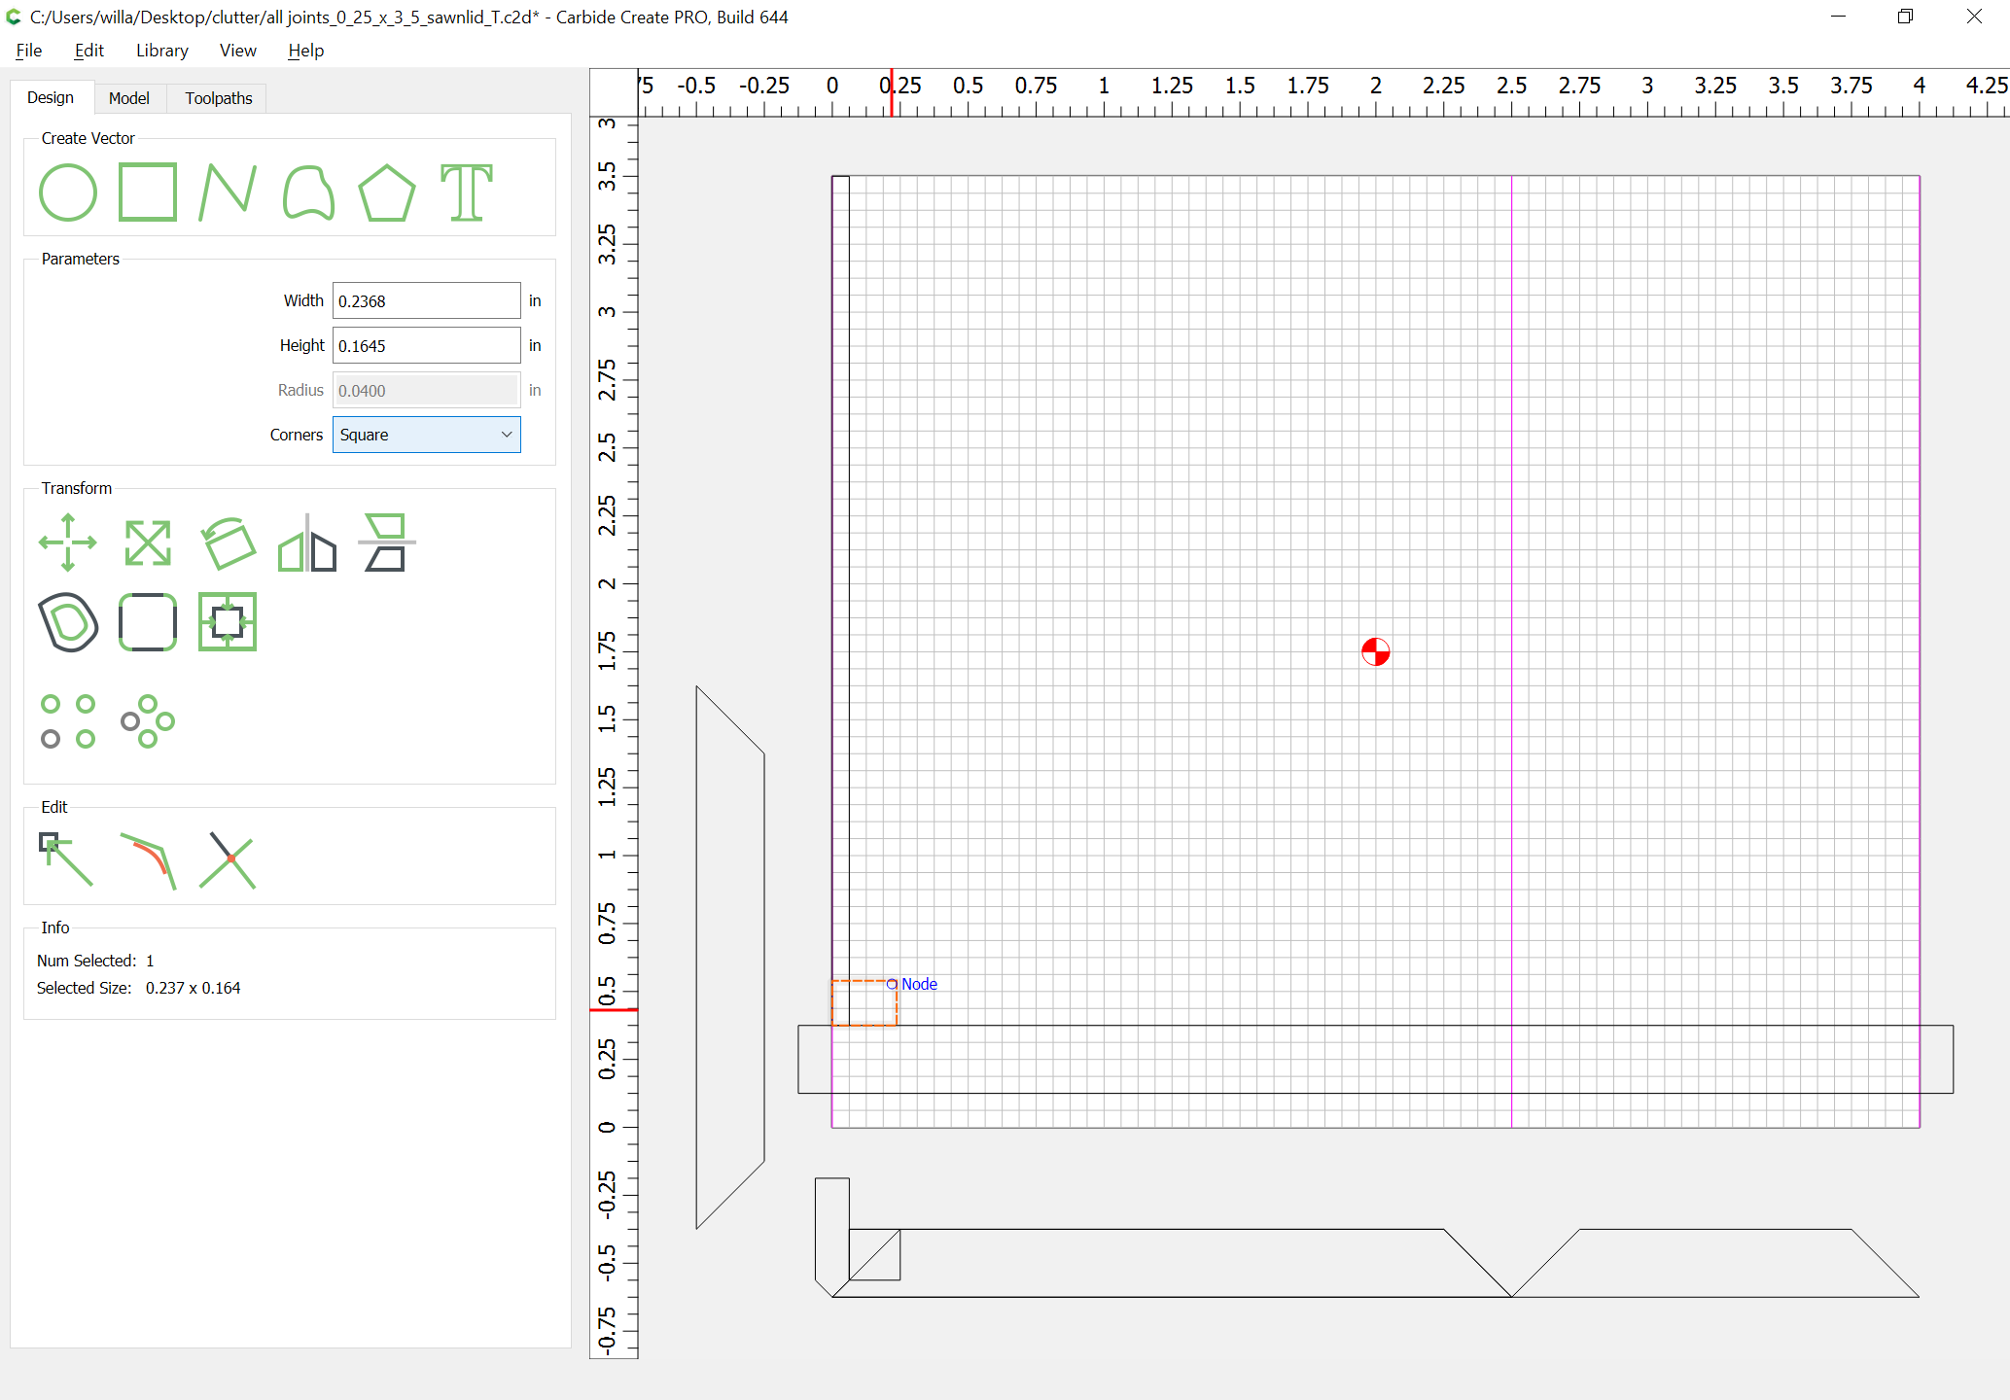Select the Polyline tool
Viewport: 2010px width, 1400px height.
(228, 192)
